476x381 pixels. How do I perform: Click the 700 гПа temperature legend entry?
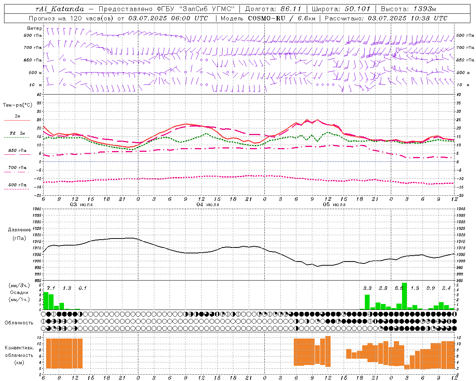17,168
